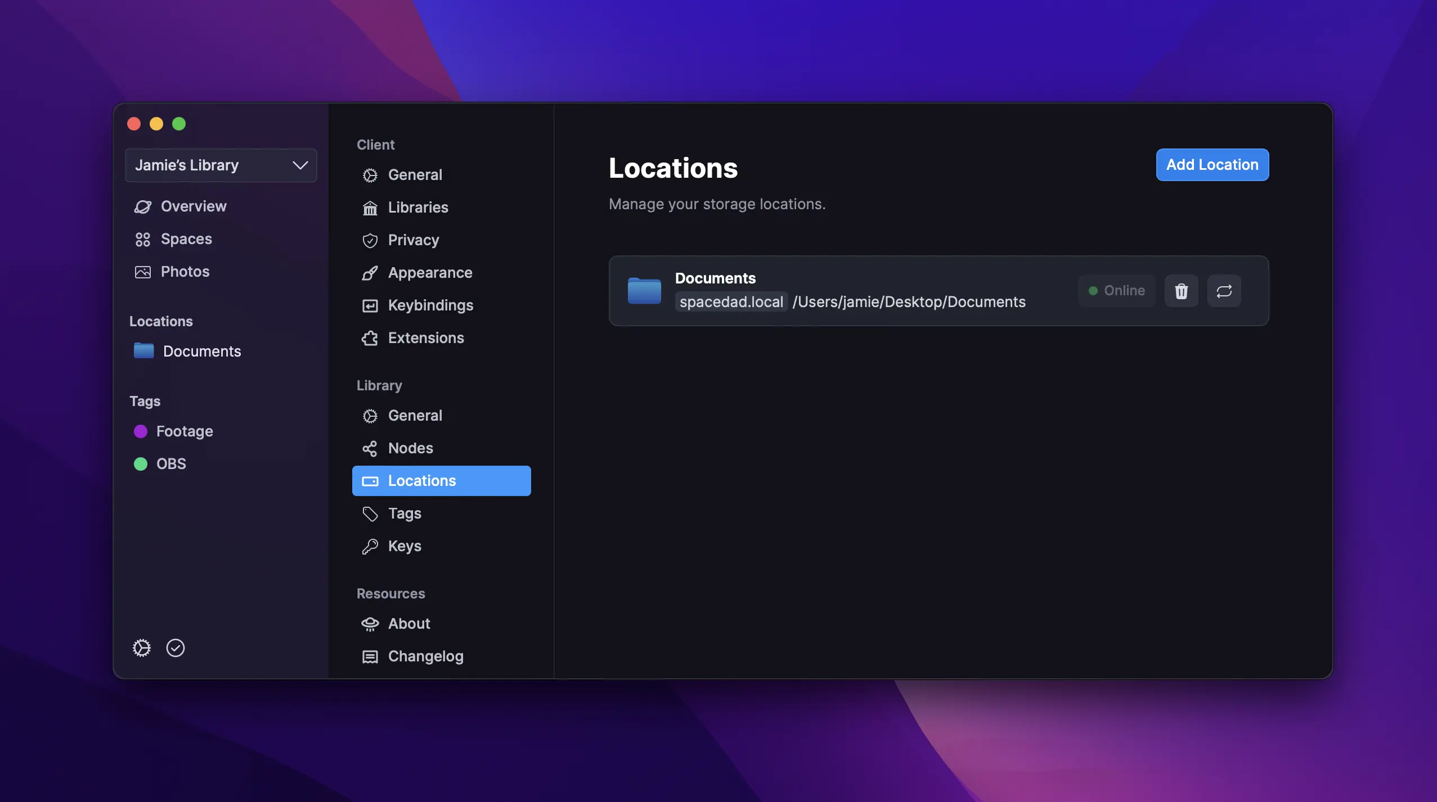This screenshot has width=1437, height=802.
Task: Click the Nodes settings icon
Action: [370, 448]
